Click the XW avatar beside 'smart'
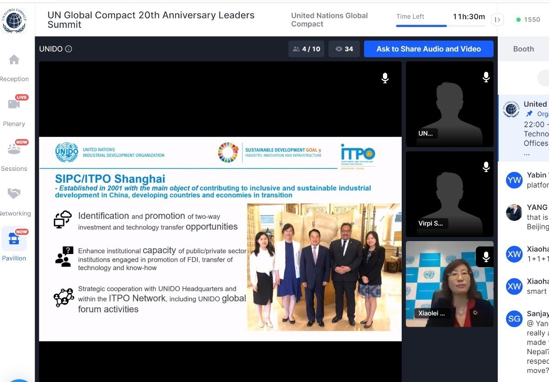Viewport: 549px width, 382px height. coord(514,286)
